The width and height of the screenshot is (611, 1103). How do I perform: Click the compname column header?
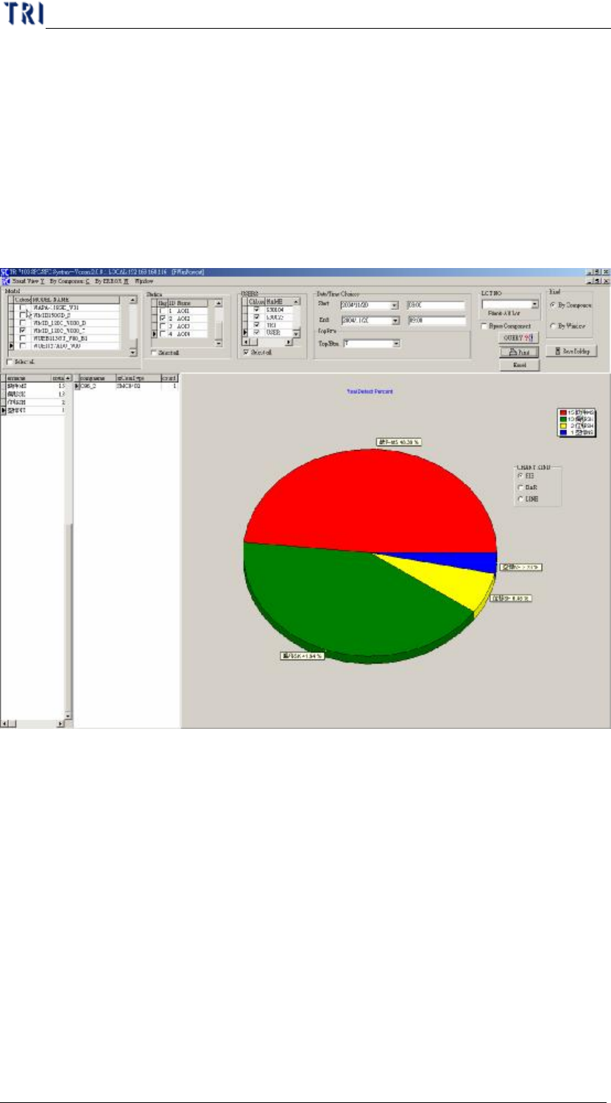(x=98, y=378)
